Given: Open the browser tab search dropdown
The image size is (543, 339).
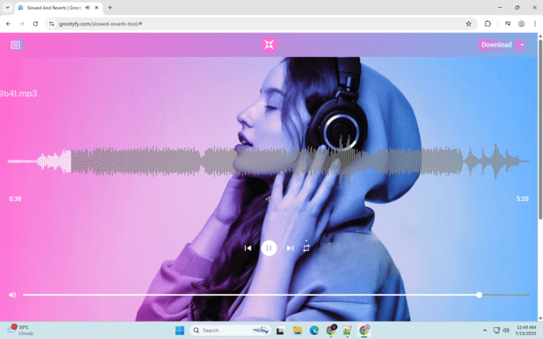Looking at the screenshot, I should pyautogui.click(x=7, y=8).
